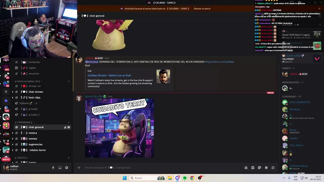Open Windows Start button
Screen dimensions: 324x182
125,178
